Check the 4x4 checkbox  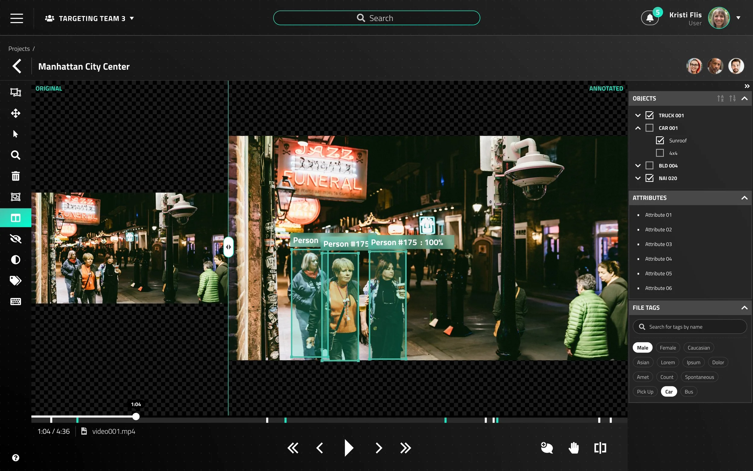pos(660,153)
